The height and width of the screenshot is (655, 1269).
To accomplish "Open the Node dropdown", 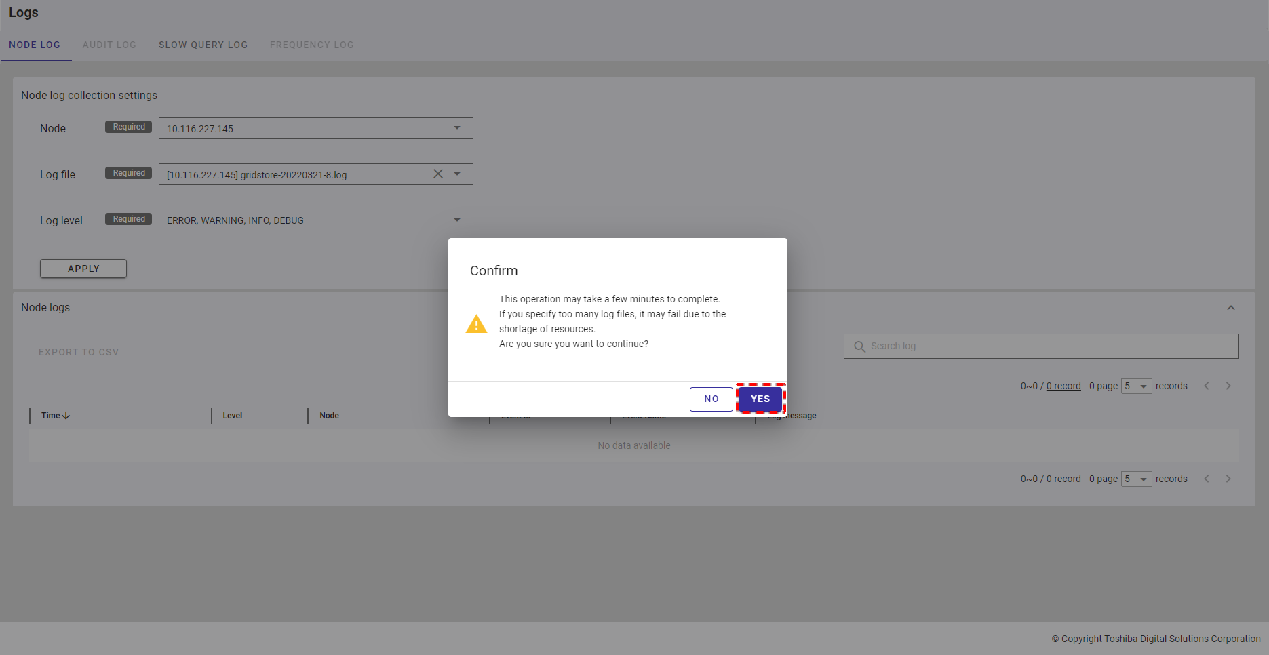I will tap(457, 128).
